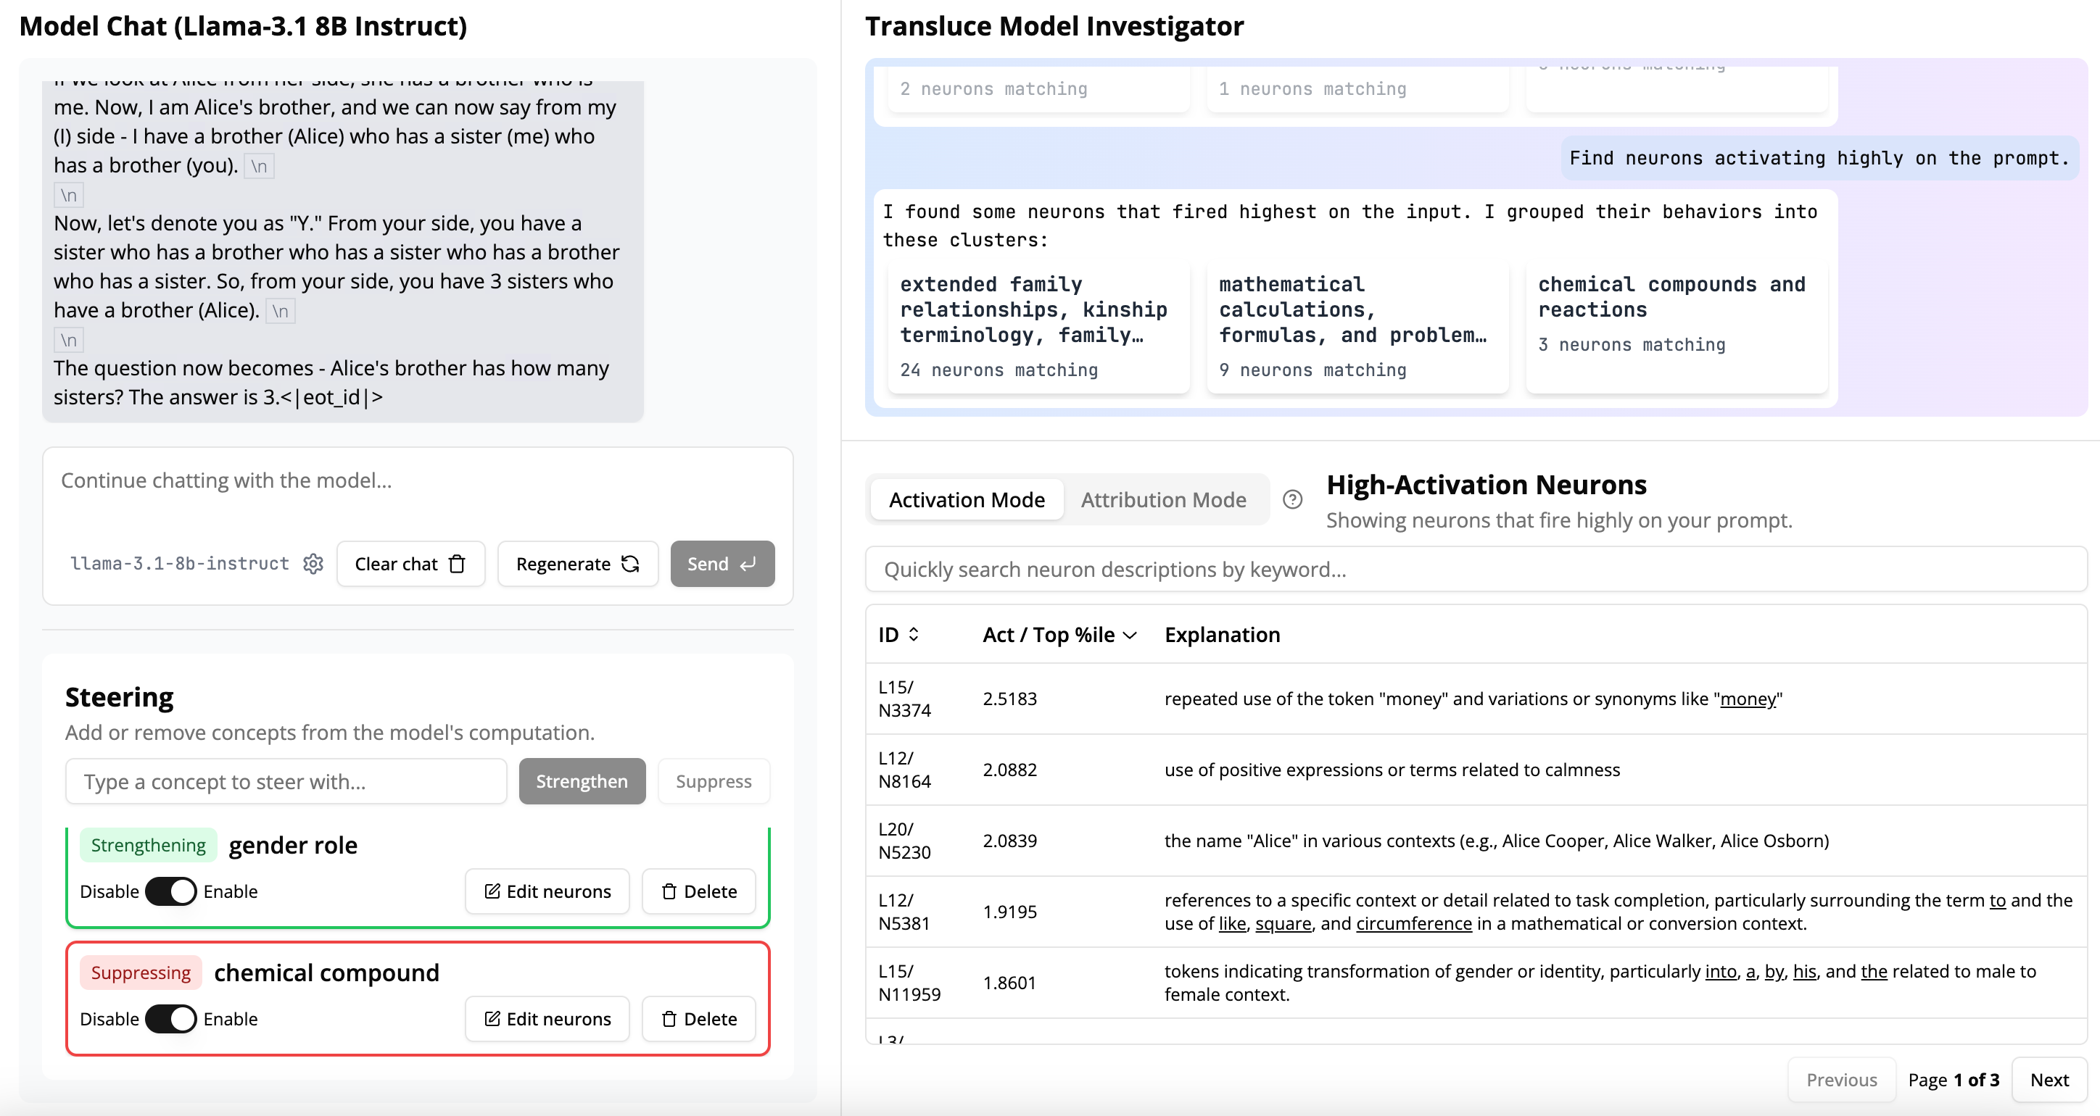The width and height of the screenshot is (2100, 1116).
Task: Toggle the gender role enable switch
Action: [x=171, y=891]
